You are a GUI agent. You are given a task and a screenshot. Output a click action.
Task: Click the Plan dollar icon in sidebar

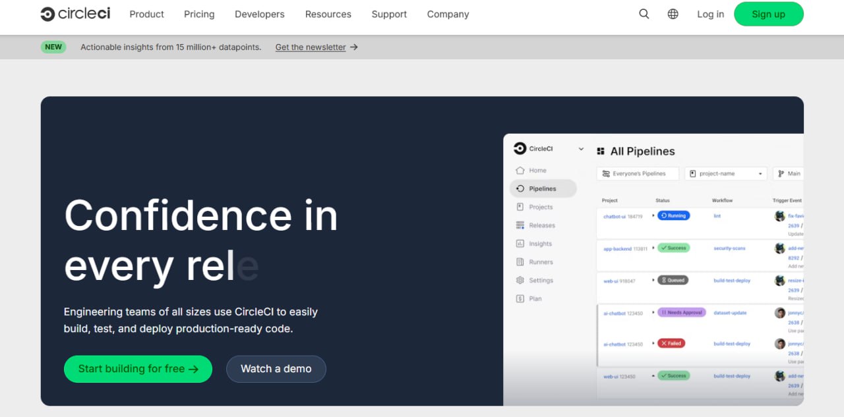[x=520, y=299]
